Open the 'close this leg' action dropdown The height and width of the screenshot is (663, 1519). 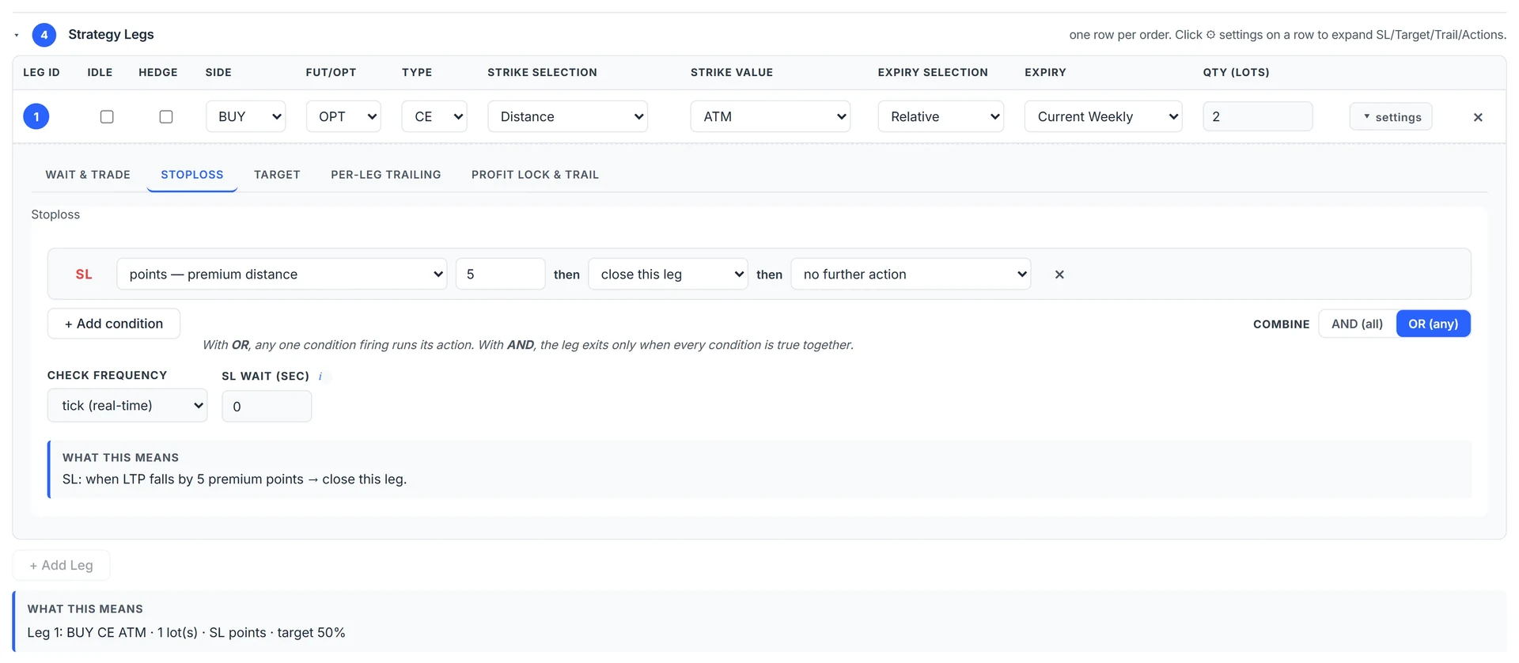(x=668, y=274)
